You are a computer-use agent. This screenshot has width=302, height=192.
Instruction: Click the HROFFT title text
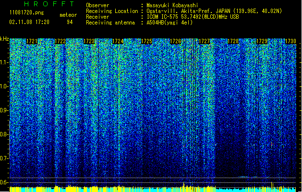49,4
